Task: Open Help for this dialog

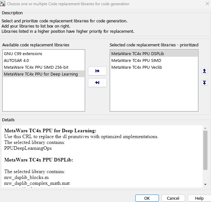Action: (199, 198)
